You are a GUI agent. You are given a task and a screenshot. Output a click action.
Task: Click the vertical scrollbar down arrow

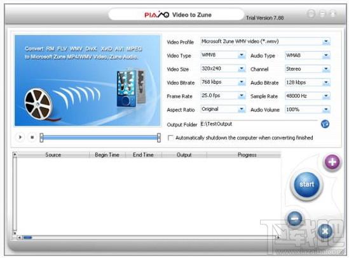click(15, 233)
